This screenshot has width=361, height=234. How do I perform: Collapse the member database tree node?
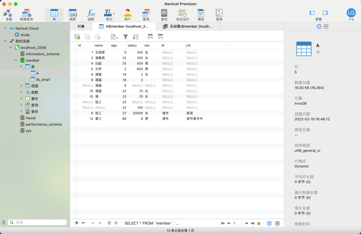16,60
